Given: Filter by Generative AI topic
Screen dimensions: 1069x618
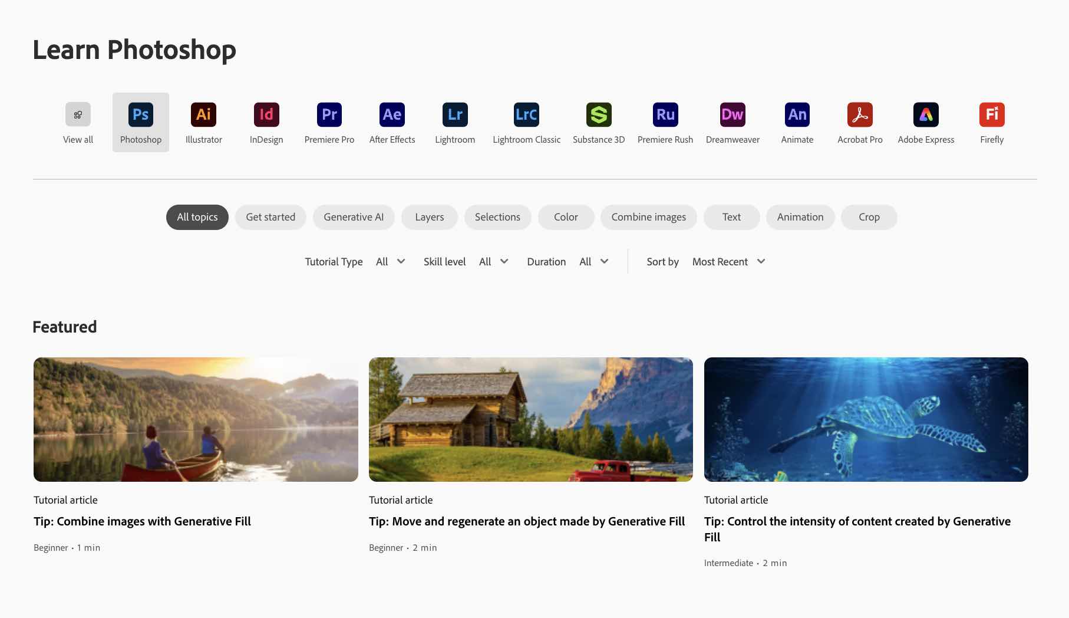Looking at the screenshot, I should pos(354,217).
